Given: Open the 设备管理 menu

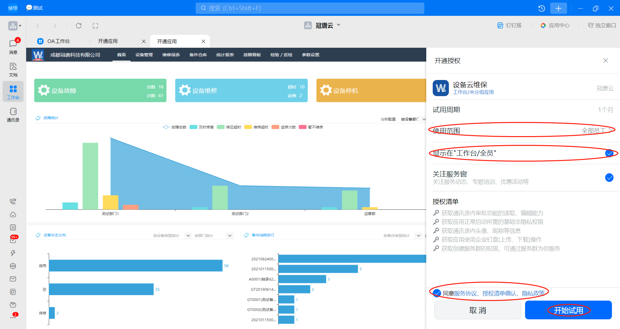Looking at the screenshot, I should [x=144, y=55].
